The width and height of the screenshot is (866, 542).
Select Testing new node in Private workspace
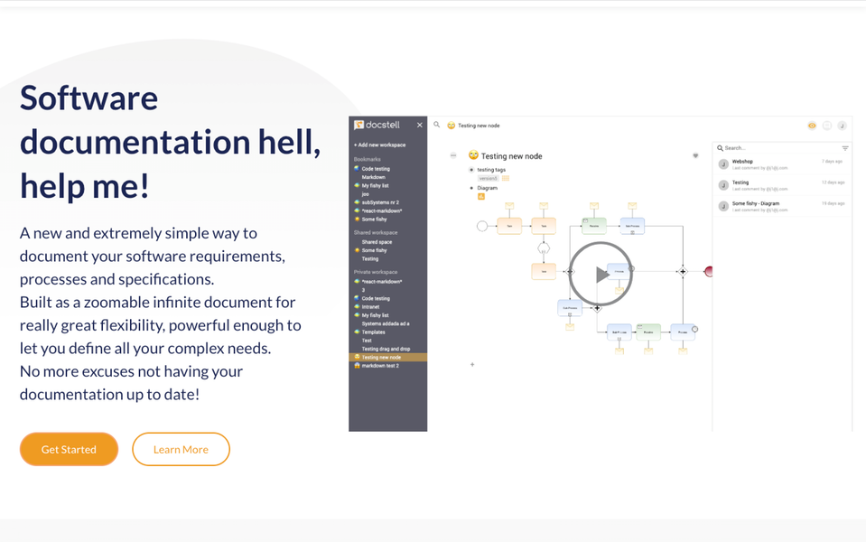380,358
